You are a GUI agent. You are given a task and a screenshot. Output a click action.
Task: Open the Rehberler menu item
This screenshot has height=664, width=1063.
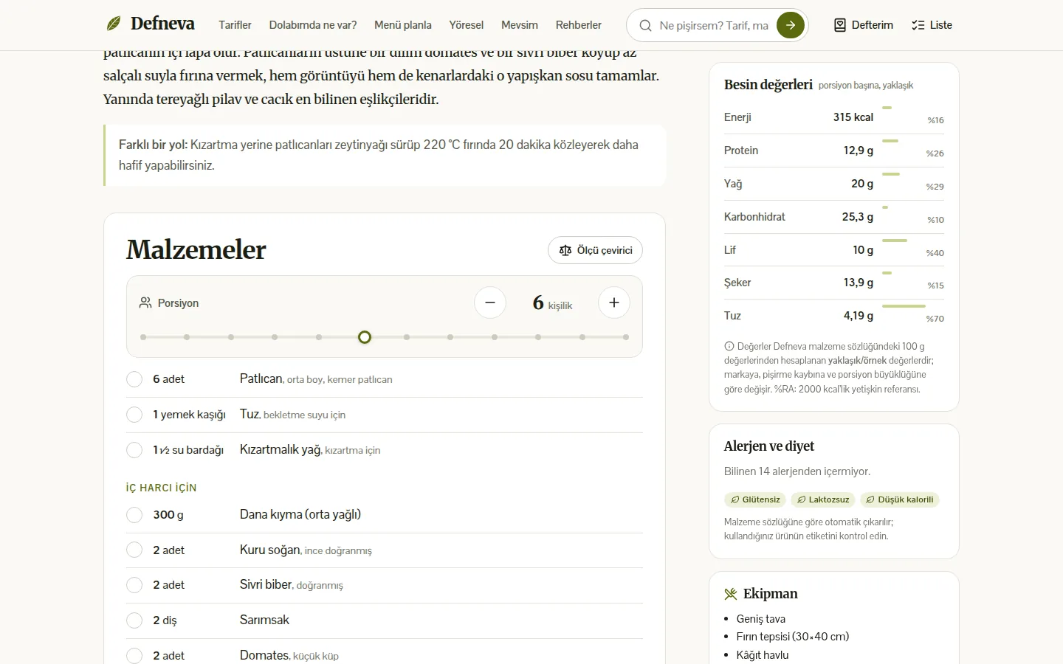579,25
